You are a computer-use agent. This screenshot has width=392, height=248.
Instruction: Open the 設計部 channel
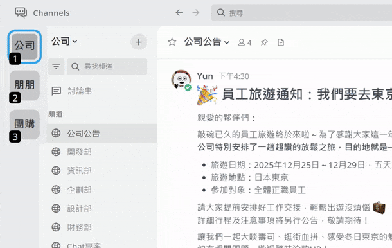click(x=102, y=209)
